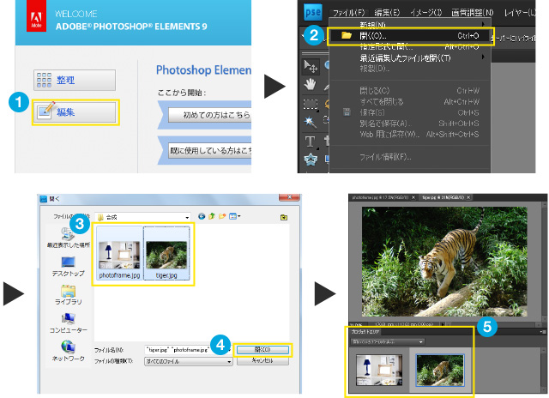Screen dimensions: 549x398
Task: Close the tiger.jpg document tab
Action: [x=469, y=197]
